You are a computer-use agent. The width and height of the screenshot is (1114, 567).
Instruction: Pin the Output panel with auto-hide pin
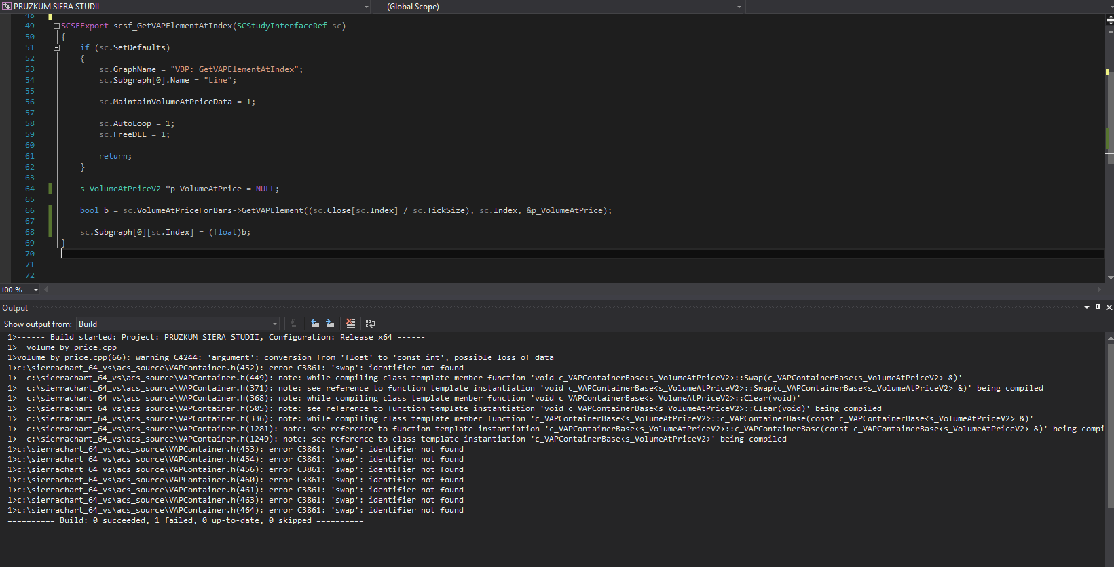tap(1098, 307)
